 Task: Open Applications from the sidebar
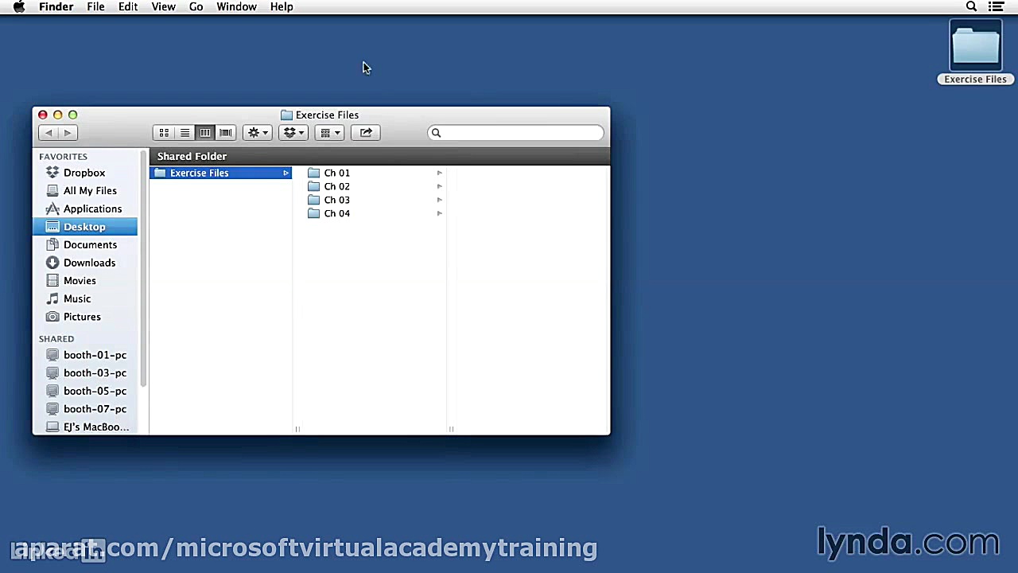[x=92, y=209]
